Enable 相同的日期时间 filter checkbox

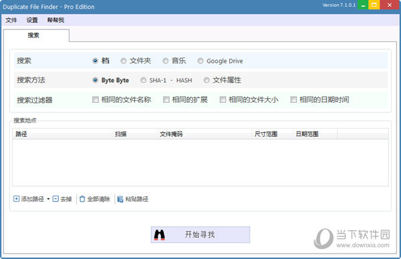coord(293,99)
